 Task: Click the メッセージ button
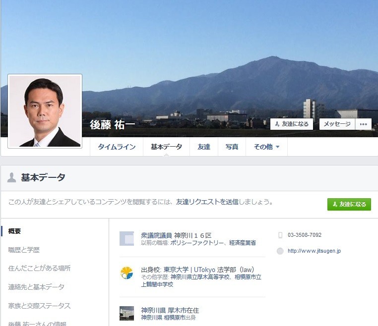[x=337, y=124]
